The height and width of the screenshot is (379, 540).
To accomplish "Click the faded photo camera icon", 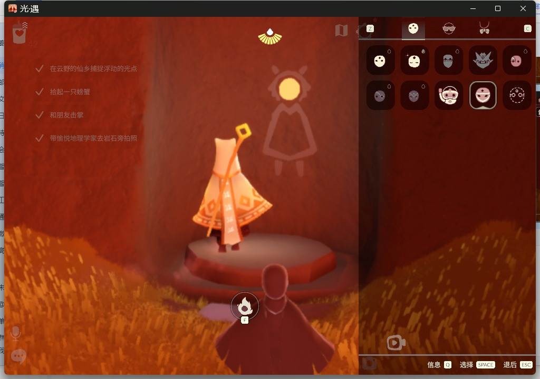I will 370,363.
